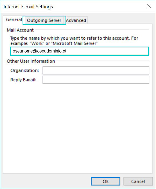
Task: Close the Internet E-mail Settings dialog
Action: pyautogui.click(x=149, y=6)
